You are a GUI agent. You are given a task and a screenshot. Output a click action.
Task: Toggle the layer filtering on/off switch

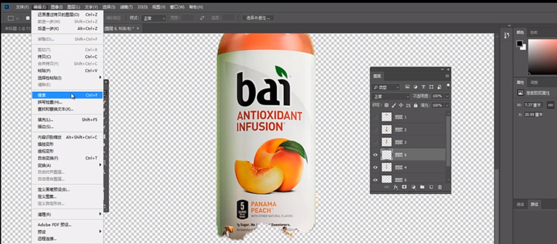coord(448,85)
